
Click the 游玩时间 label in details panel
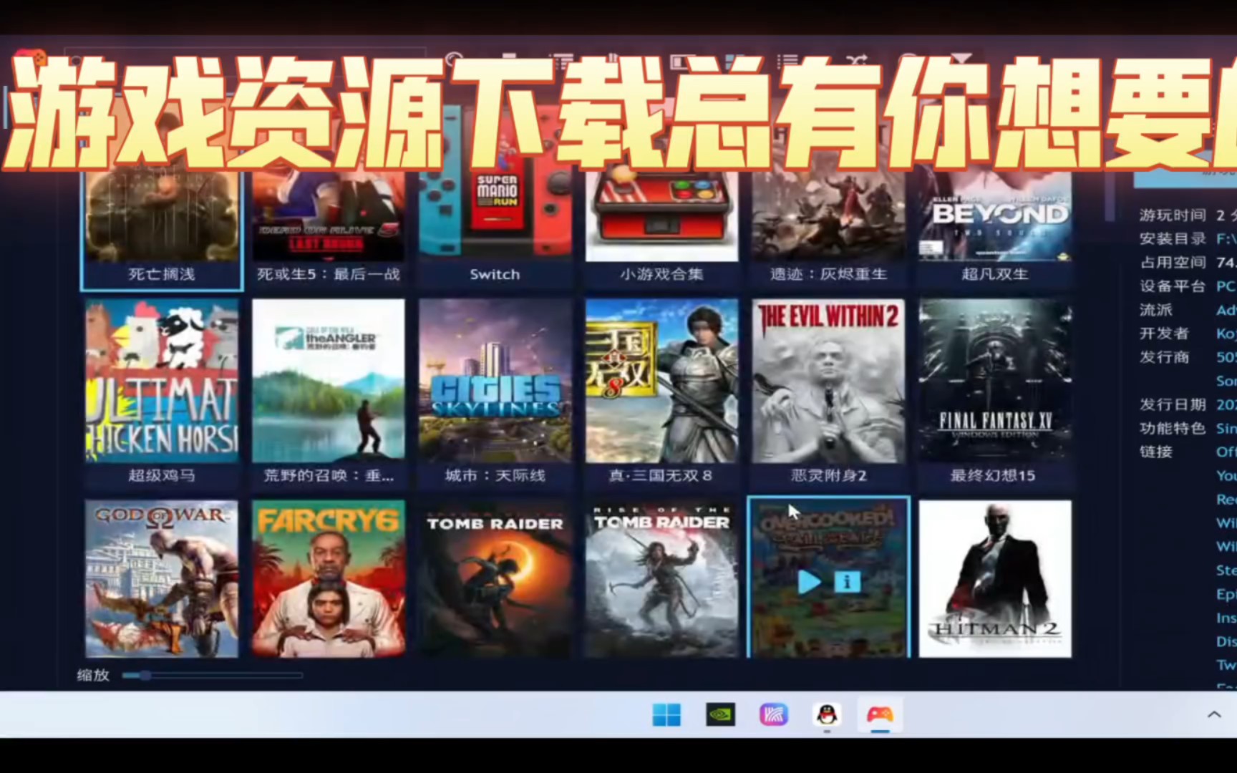coord(1173,215)
